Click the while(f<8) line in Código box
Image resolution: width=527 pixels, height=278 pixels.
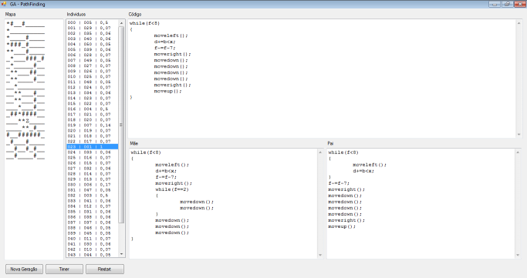click(x=144, y=23)
